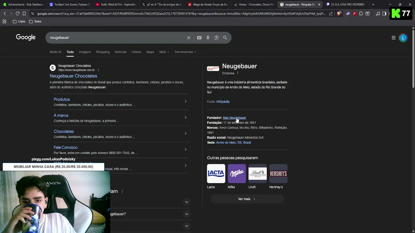Open the Todos bookmarks folder
The image size is (415, 233).
(35, 21)
